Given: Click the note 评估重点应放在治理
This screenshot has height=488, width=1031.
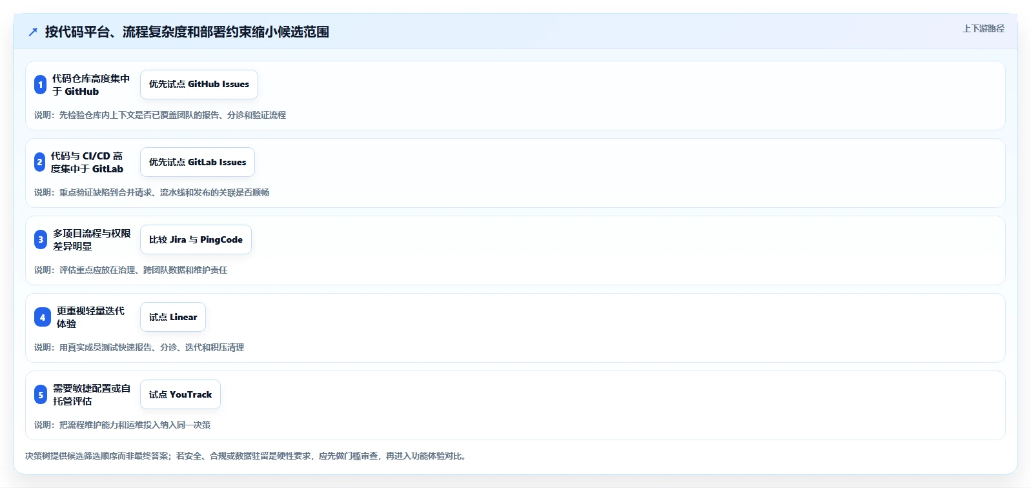Looking at the screenshot, I should (130, 270).
